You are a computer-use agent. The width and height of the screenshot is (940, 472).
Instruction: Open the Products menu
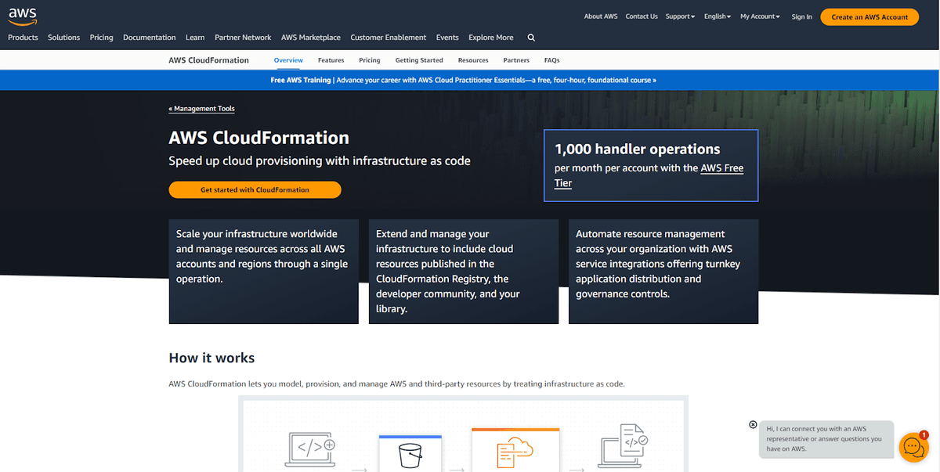(x=23, y=38)
